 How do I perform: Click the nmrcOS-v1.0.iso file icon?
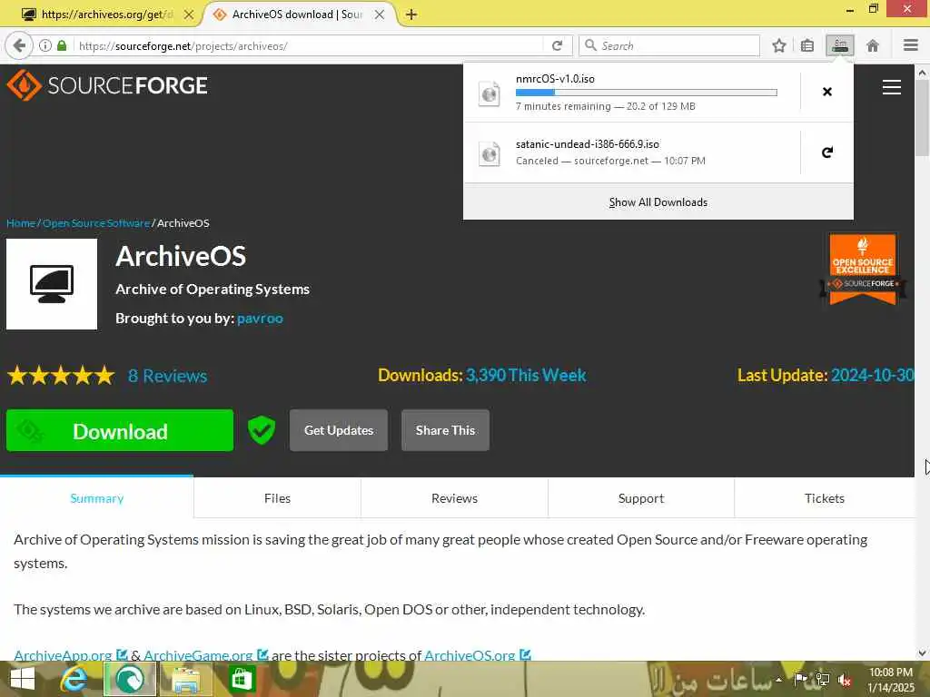490,93
